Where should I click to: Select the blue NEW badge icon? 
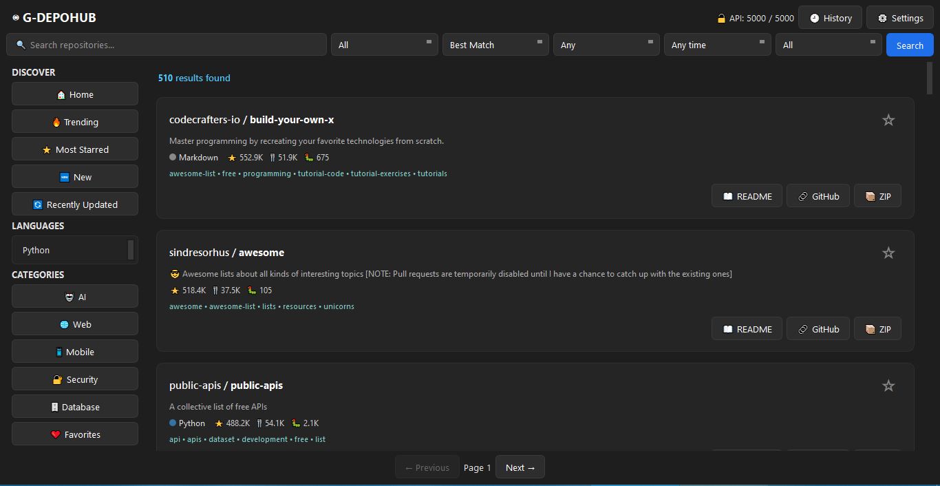[x=65, y=178]
